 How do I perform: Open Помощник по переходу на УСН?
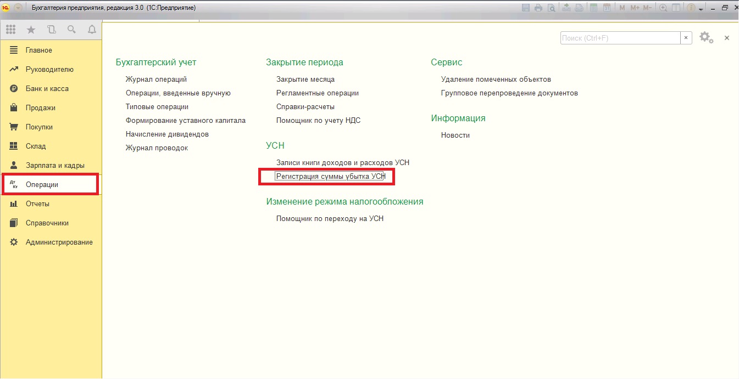[330, 218]
